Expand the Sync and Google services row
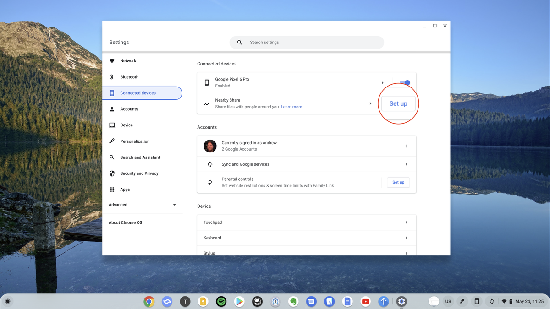This screenshot has height=309, width=550. (406, 164)
